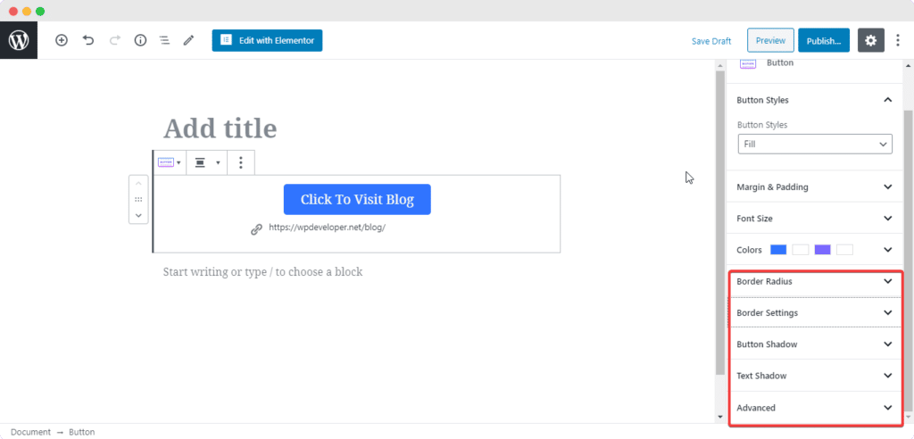Click the pencil tools icon
Screen dimensions: 914x439
click(x=188, y=41)
